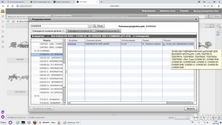This screenshot has width=222, height=125.
Task: Click Справка in the top menu
Action: (184, 11)
